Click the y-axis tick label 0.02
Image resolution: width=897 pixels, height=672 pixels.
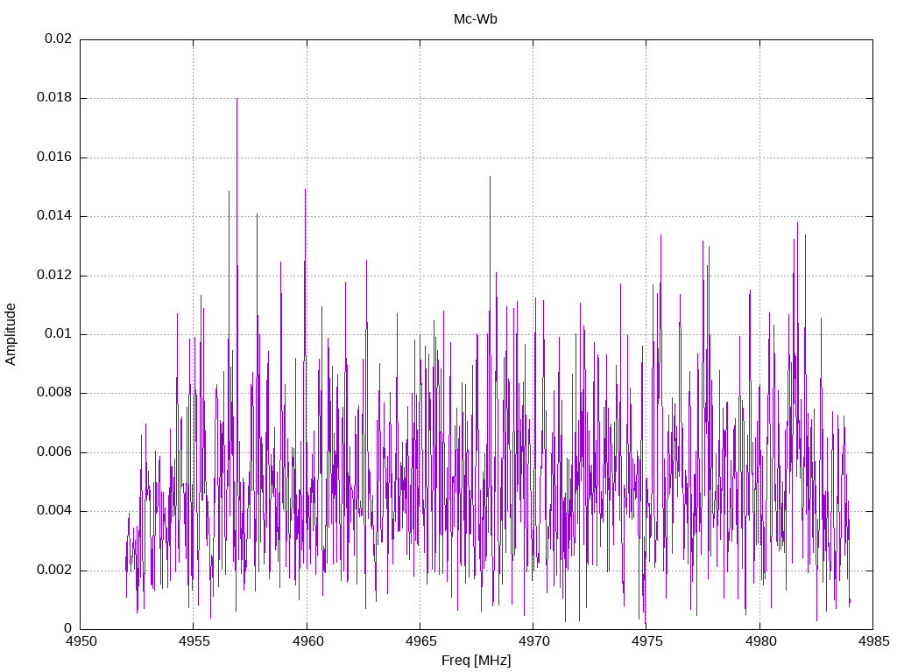click(x=59, y=38)
